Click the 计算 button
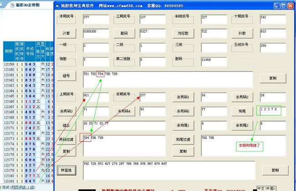This screenshot has height=191, width=296. (x=67, y=33)
